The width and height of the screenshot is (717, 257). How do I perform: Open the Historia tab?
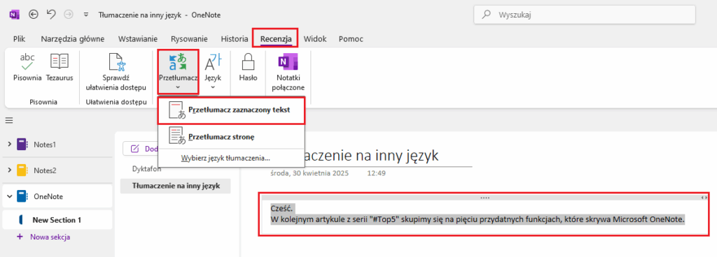coord(234,38)
